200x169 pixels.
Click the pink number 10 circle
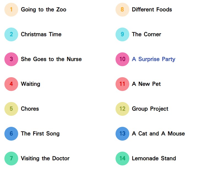(122, 59)
